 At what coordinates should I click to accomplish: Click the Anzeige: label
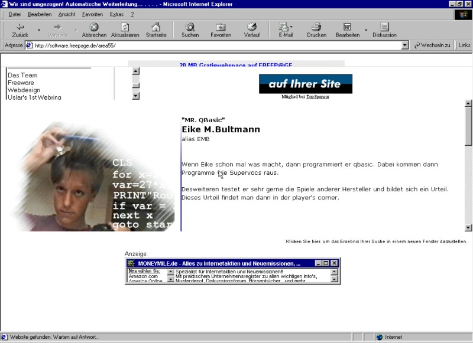(x=136, y=254)
